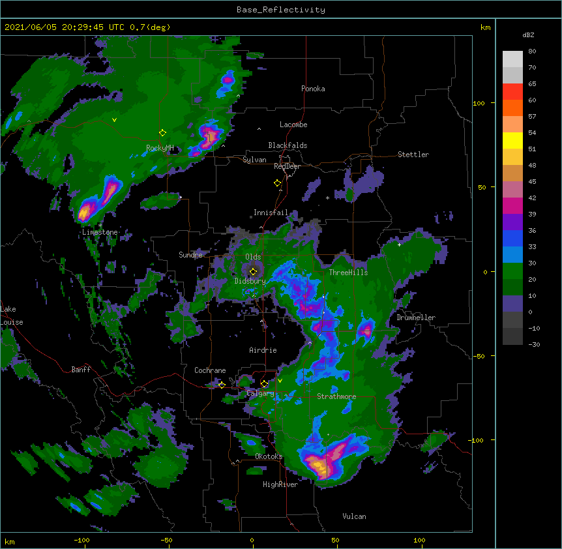The height and width of the screenshot is (549, 562).
Task: Click the 45 value in the dBZ legend
Action: pos(532,182)
